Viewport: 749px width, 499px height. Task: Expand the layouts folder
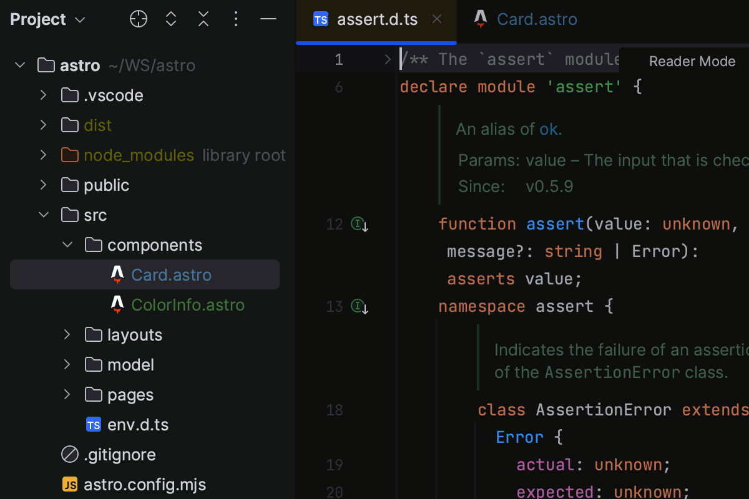tap(67, 334)
